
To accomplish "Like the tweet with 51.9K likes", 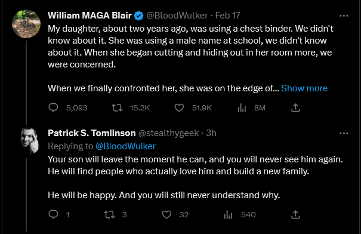I will (179, 107).
